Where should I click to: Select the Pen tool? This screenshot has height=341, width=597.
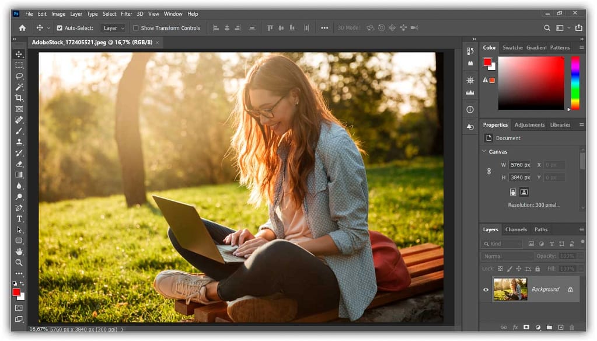pyautogui.click(x=19, y=208)
